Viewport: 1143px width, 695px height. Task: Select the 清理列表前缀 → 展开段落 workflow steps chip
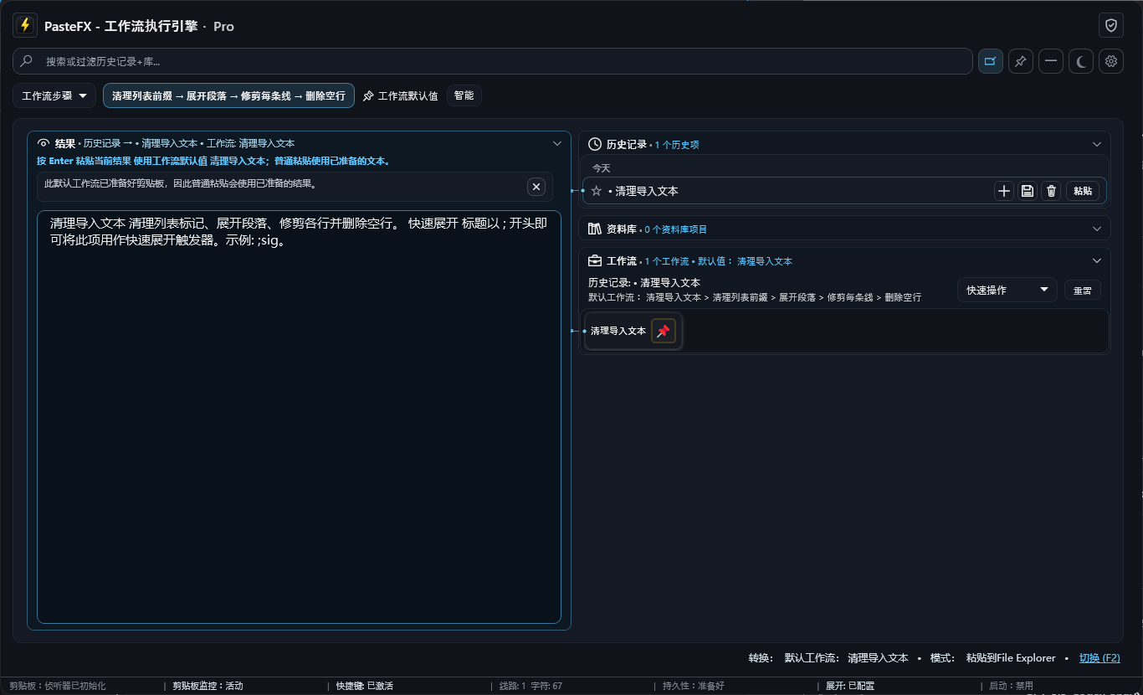click(x=229, y=96)
